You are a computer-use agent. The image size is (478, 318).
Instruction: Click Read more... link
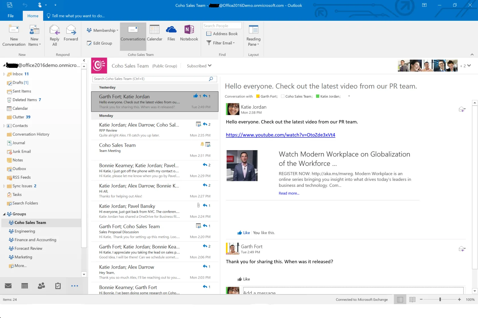(289, 193)
